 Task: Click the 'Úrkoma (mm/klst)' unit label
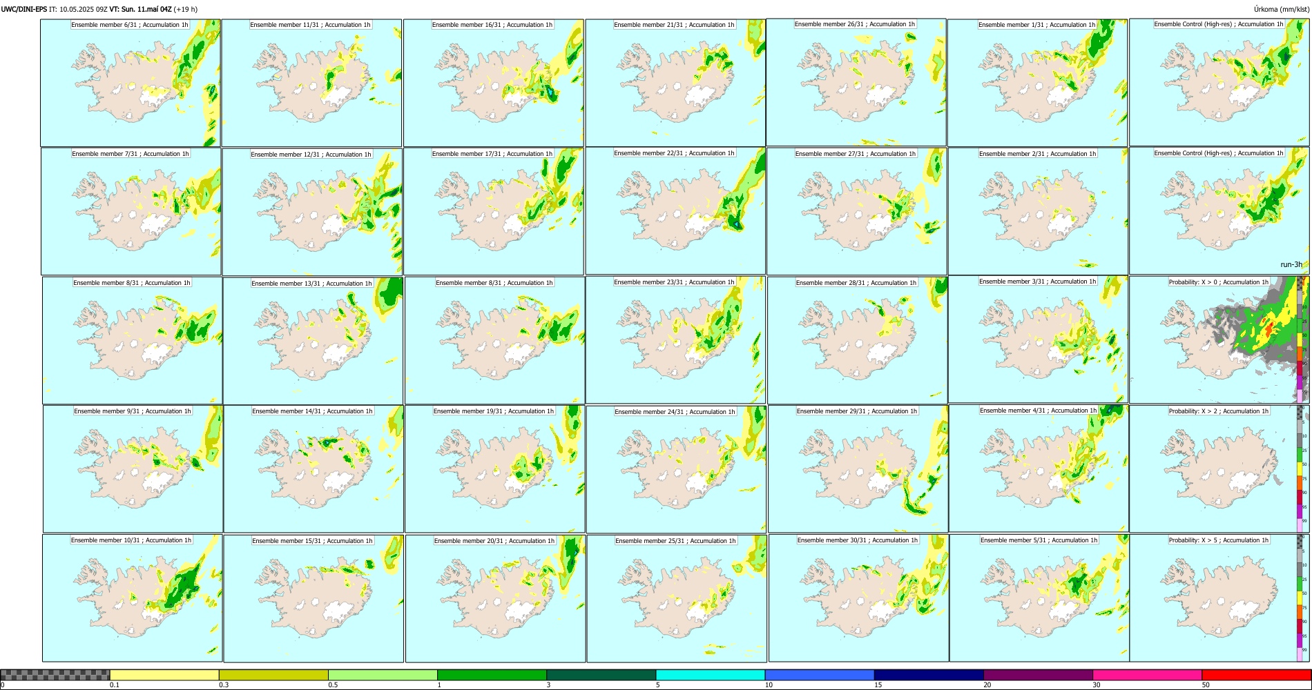point(1281,10)
